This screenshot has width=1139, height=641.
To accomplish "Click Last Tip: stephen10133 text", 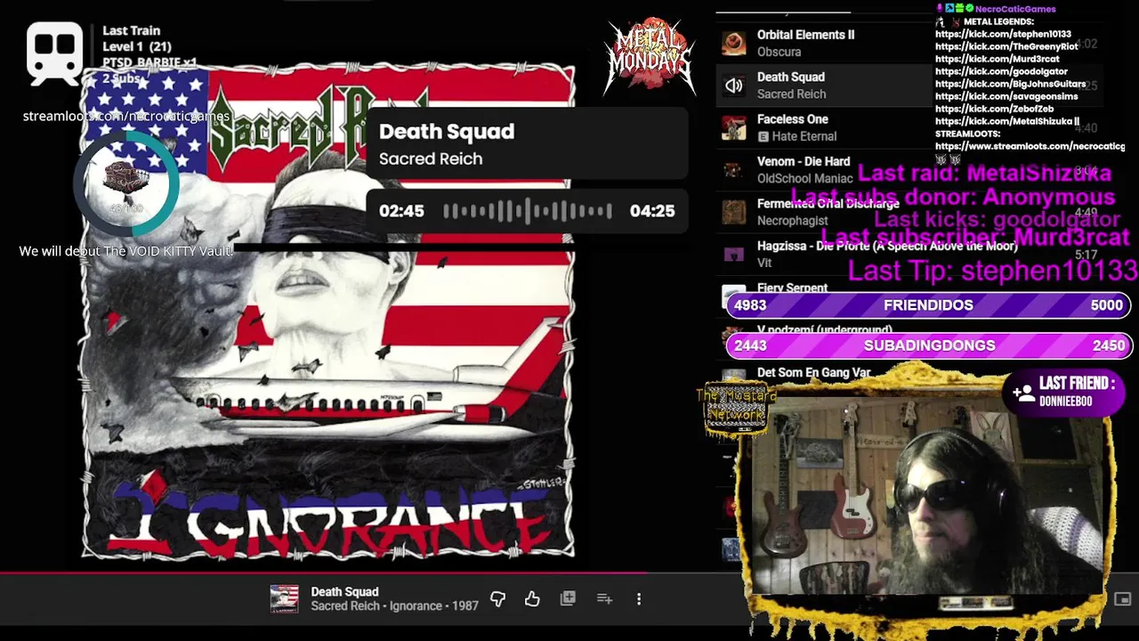I will point(992,271).
